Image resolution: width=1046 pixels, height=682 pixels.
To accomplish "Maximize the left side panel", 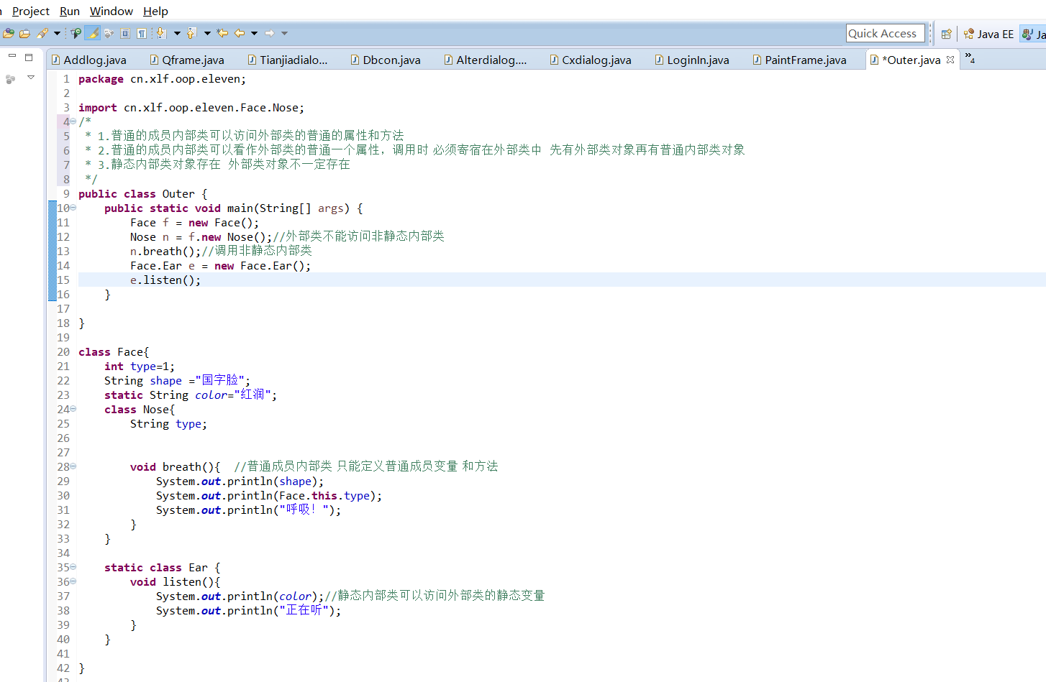I will coord(29,57).
